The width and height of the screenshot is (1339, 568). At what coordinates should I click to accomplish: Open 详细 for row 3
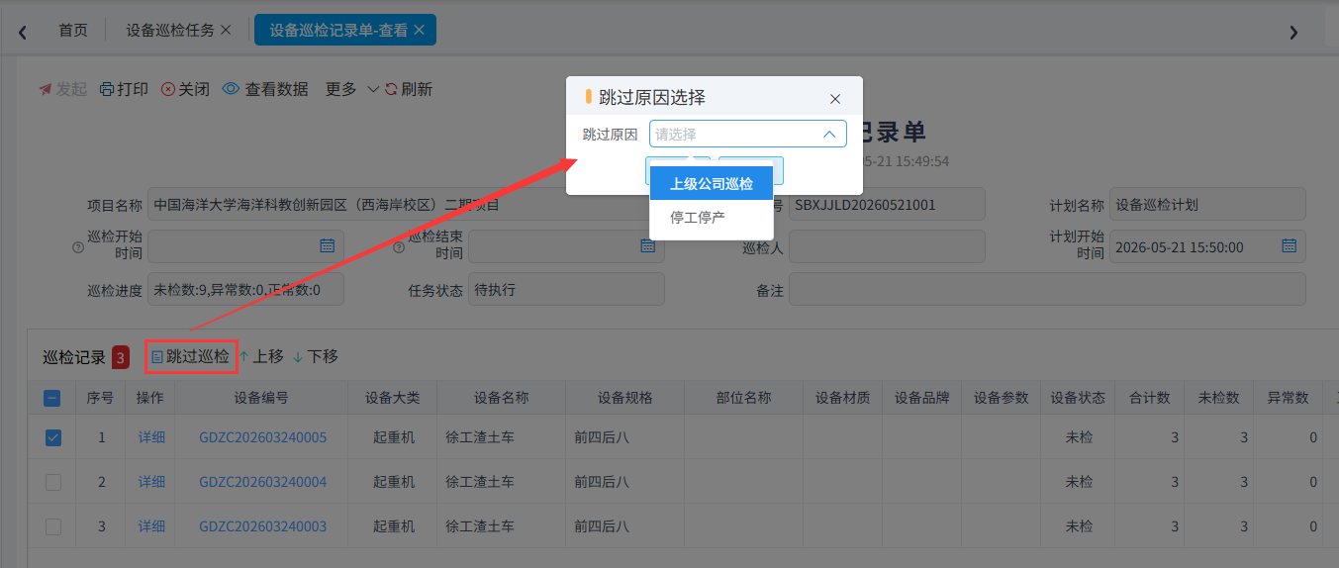(151, 526)
